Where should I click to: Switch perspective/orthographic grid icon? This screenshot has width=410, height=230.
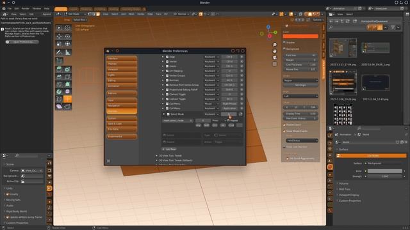point(275,64)
